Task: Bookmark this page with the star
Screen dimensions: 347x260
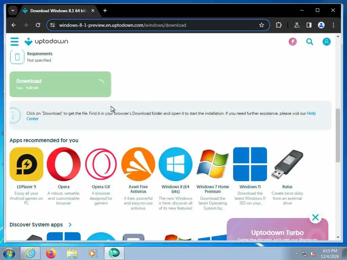Action: point(262,25)
